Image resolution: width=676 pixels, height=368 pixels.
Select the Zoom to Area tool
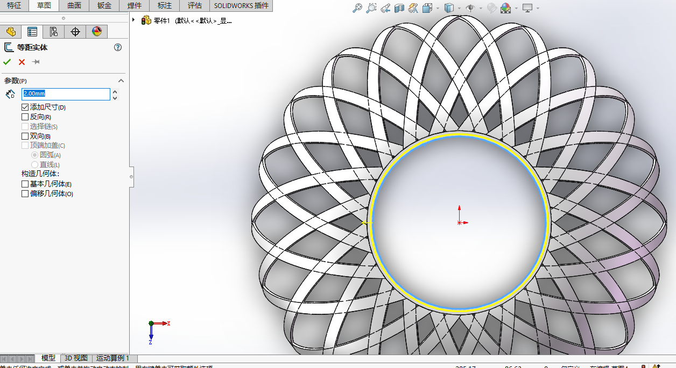(372, 8)
